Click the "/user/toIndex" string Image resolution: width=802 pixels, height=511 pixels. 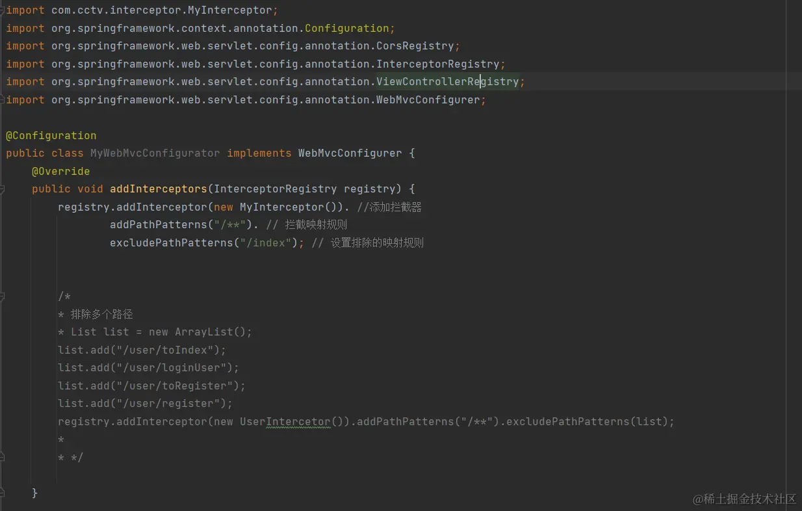click(x=164, y=350)
